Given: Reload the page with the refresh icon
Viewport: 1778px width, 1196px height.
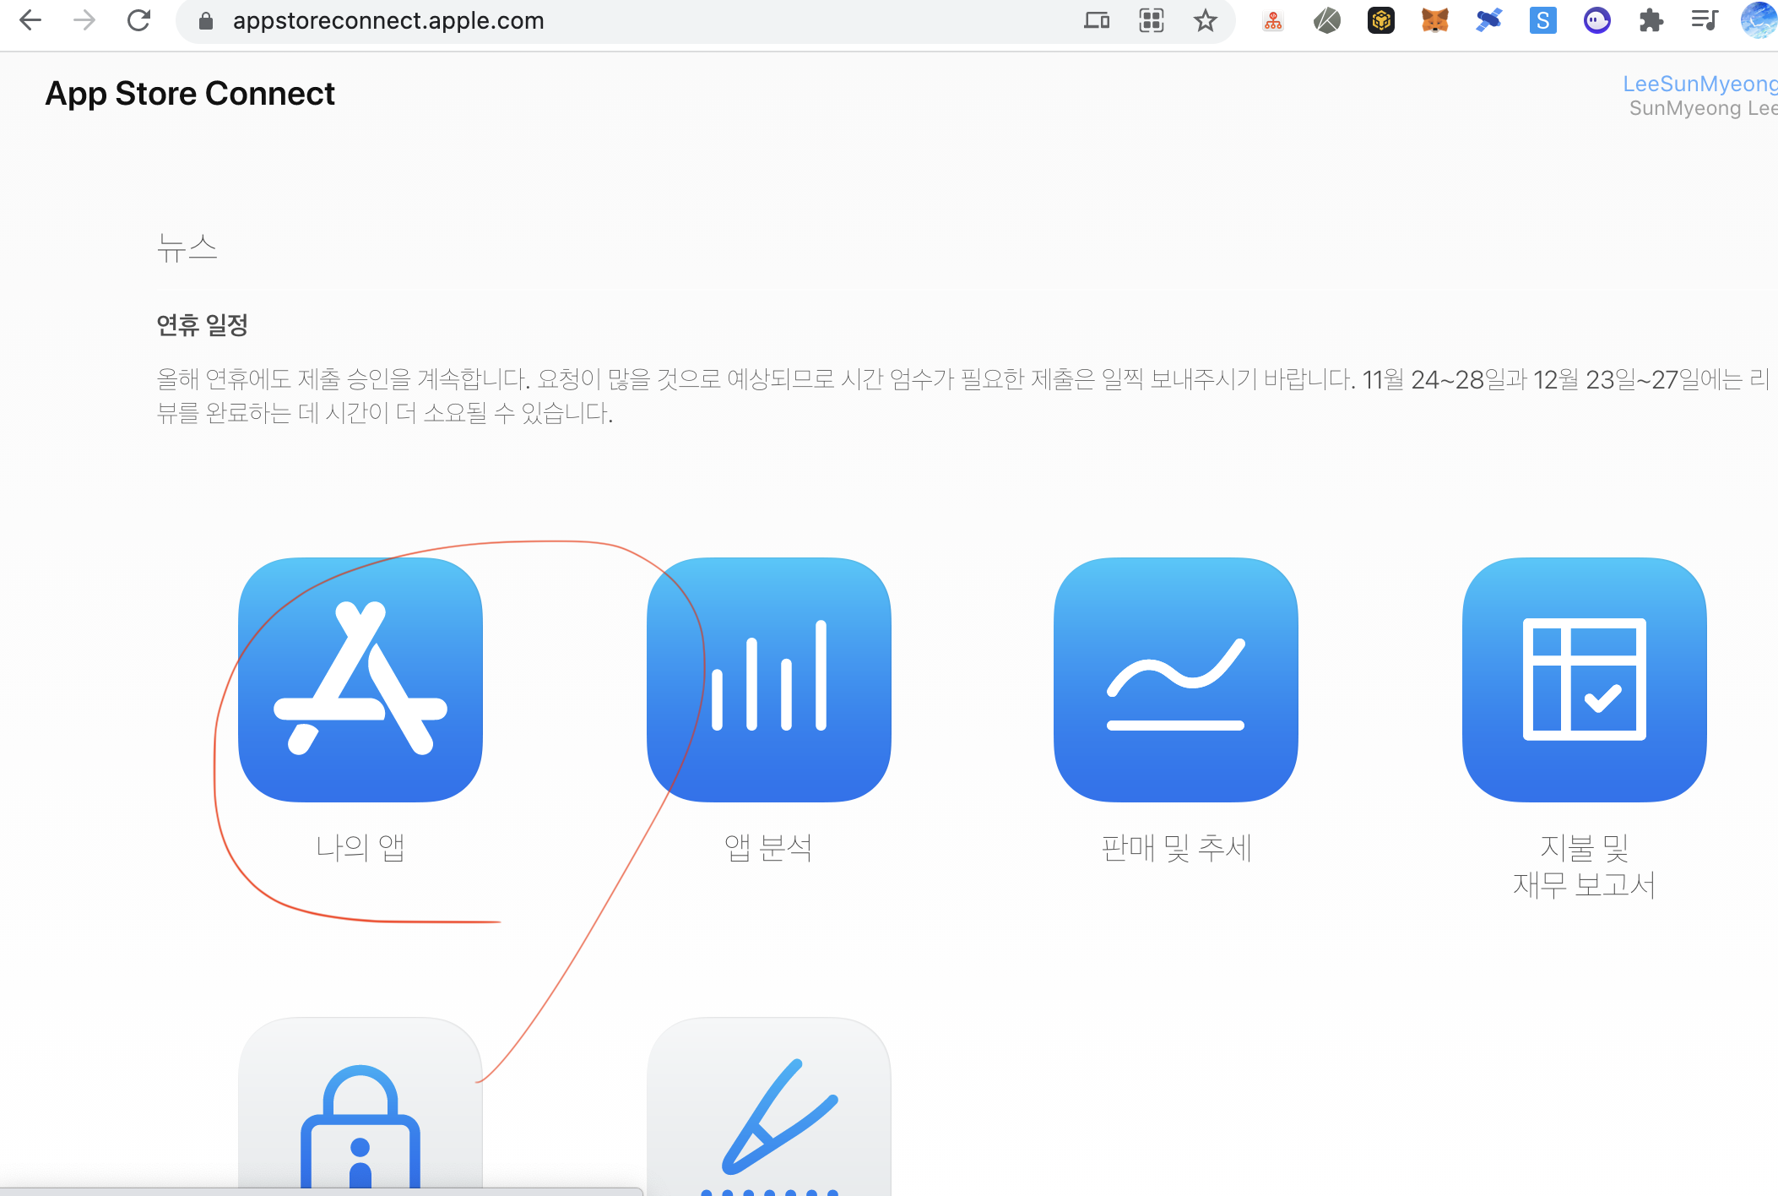Looking at the screenshot, I should click(x=138, y=20).
